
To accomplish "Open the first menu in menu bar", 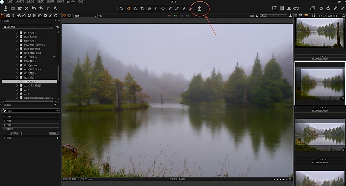I will tap(10, 1).
